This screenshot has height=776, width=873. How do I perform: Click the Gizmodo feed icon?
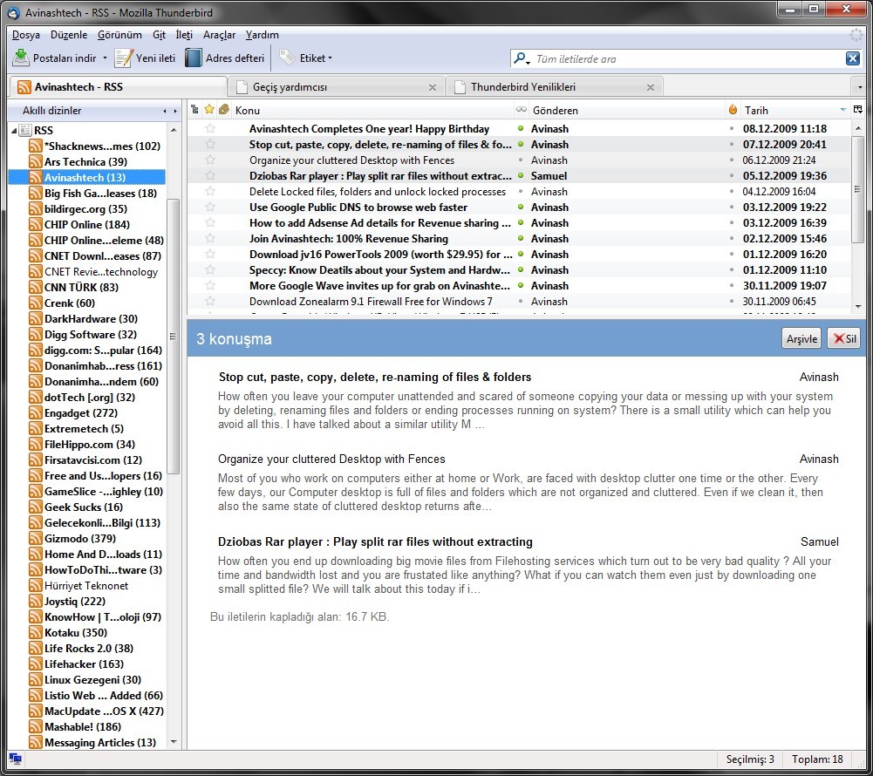pyautogui.click(x=36, y=538)
